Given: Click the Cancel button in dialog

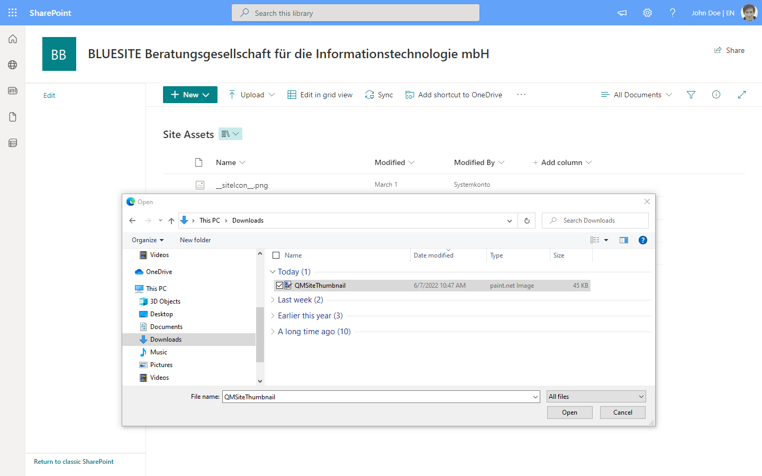Looking at the screenshot, I should [623, 413].
